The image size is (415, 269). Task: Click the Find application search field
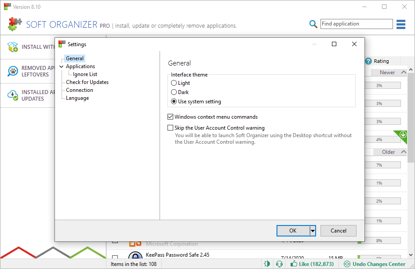coord(357,24)
